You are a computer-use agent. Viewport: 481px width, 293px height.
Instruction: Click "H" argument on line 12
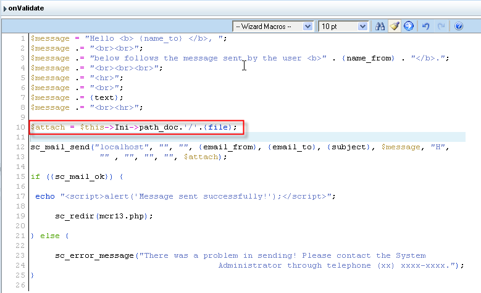[x=438, y=147]
